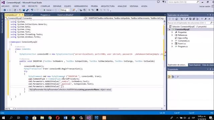Click the Undo toolbar icon
The height and width of the screenshot is (120, 214).
pyautogui.click(x=32, y=10)
